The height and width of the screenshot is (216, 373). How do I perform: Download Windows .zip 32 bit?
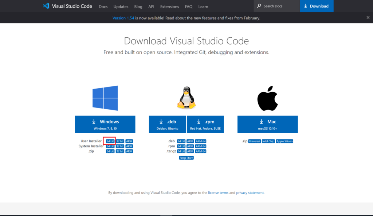coord(120,151)
